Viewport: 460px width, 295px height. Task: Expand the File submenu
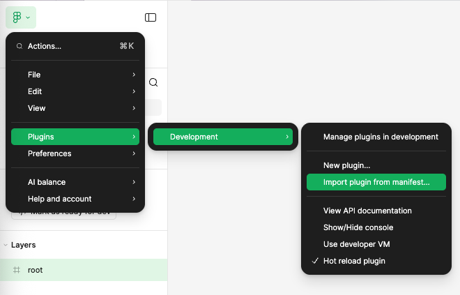tap(75, 75)
